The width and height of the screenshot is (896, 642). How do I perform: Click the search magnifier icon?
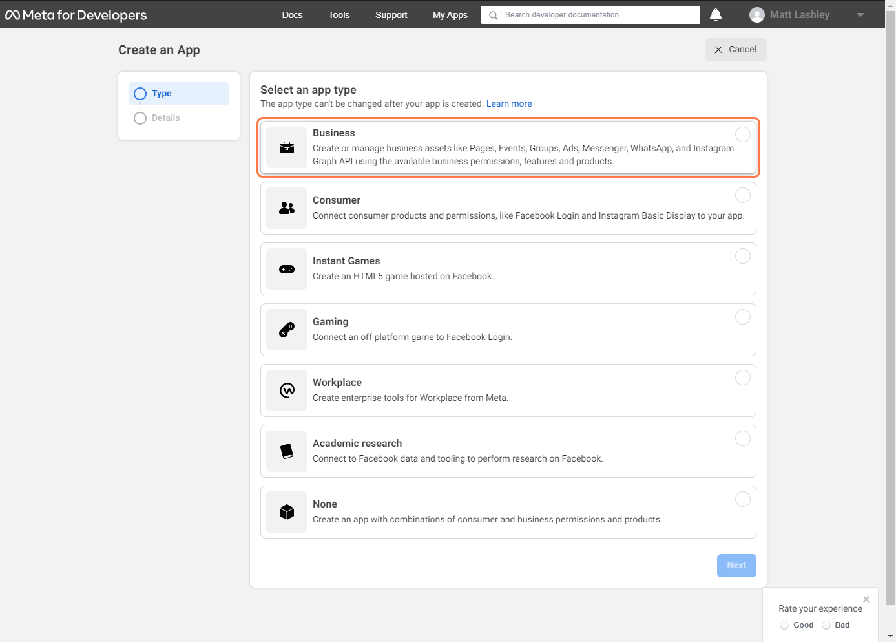pos(494,15)
